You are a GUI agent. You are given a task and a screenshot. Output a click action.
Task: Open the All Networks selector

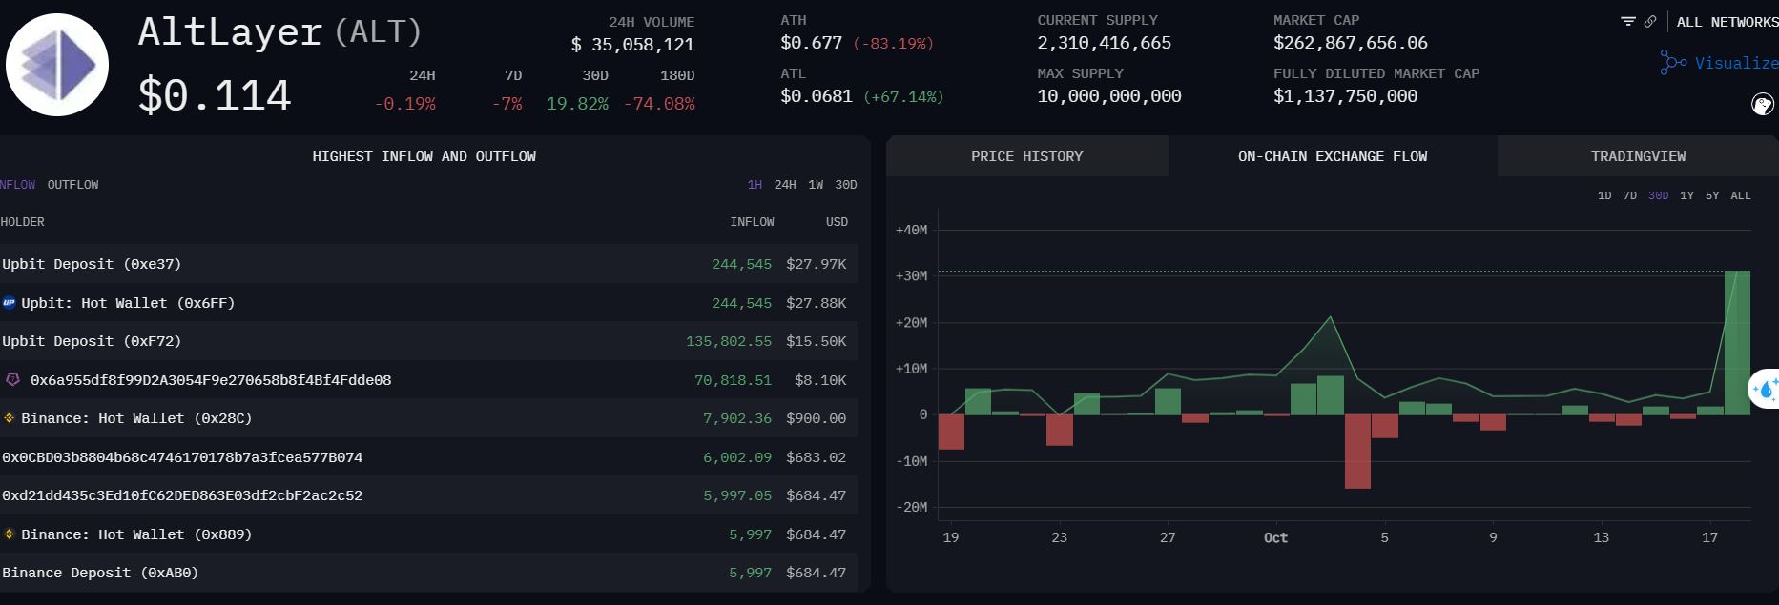(1727, 22)
